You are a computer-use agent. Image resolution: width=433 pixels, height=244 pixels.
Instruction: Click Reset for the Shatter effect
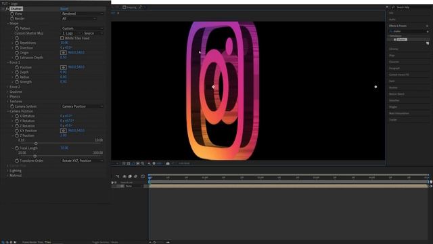point(64,9)
